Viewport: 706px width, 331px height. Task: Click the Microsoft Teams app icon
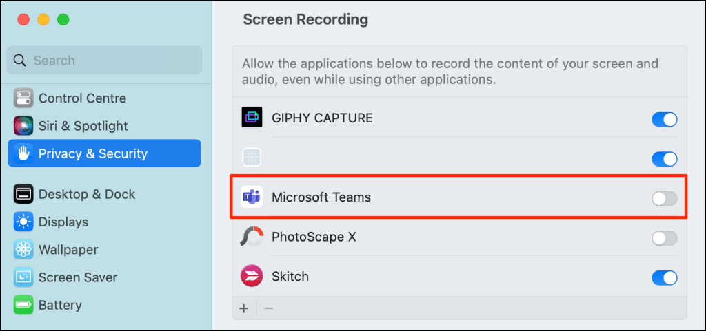point(251,198)
